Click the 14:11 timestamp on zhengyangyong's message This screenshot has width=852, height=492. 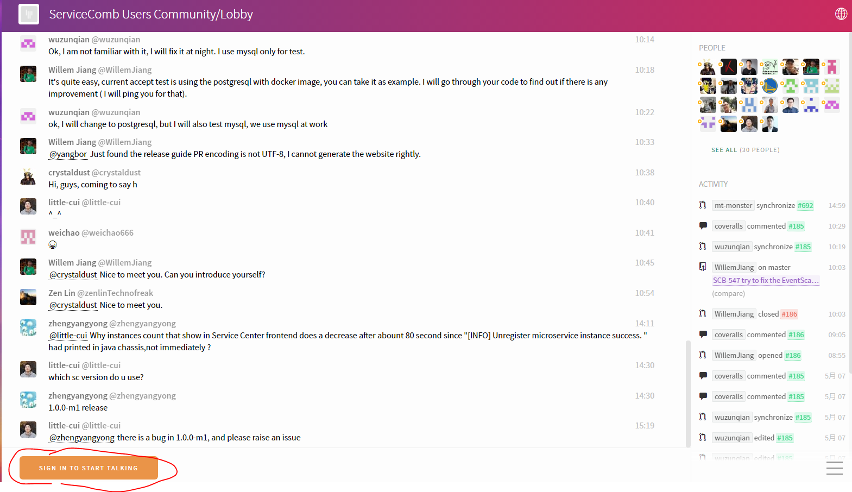coord(645,324)
